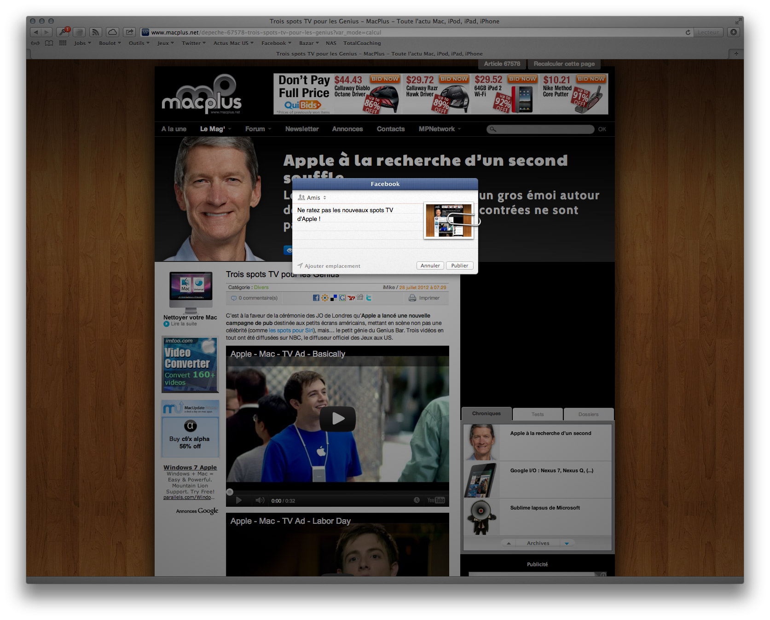
Task: Play the Basically video with the center button
Action: [338, 418]
